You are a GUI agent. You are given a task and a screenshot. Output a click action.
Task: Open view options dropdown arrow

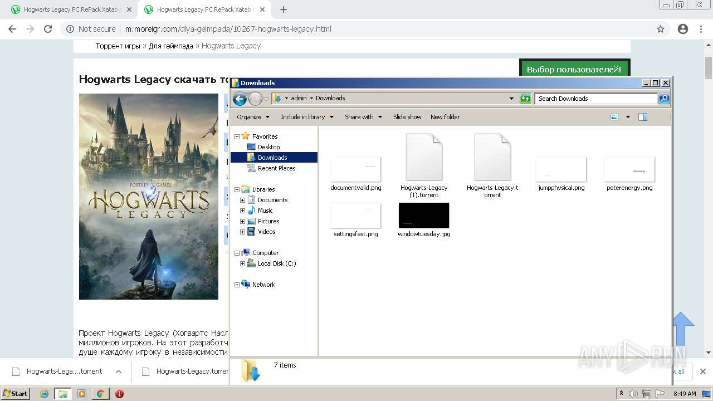[628, 117]
